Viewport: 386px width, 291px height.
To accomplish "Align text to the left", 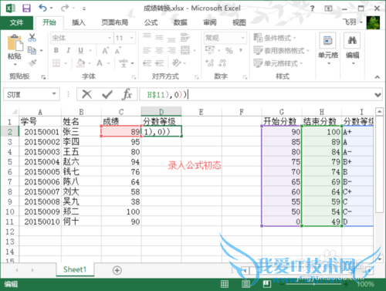I will pos(147,50).
